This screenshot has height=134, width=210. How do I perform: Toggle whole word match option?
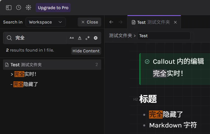pos(79,38)
